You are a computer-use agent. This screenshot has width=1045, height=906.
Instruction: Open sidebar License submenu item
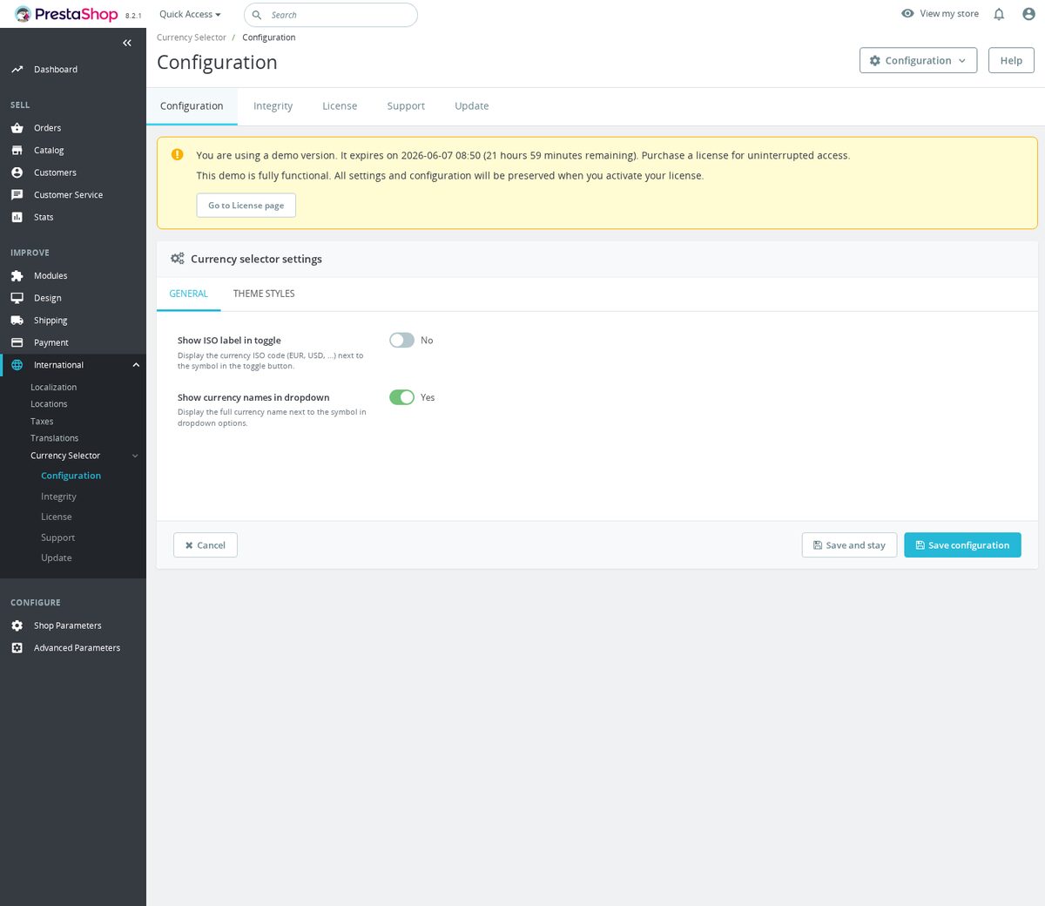pos(57,517)
